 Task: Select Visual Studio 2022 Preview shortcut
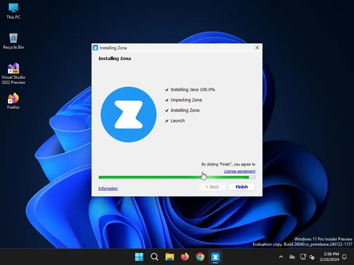pos(13,73)
